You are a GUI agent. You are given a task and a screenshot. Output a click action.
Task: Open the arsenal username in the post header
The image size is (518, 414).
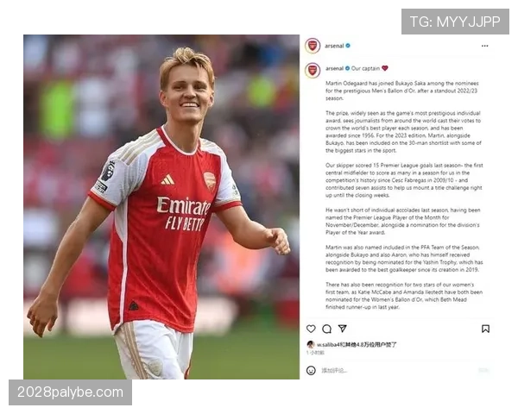(334, 46)
